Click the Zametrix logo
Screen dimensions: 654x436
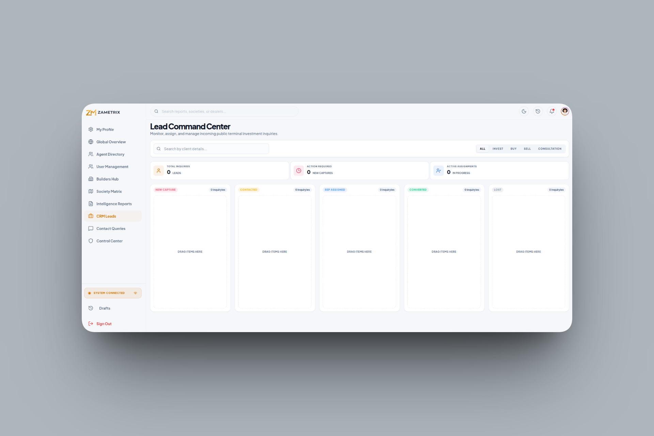(103, 112)
